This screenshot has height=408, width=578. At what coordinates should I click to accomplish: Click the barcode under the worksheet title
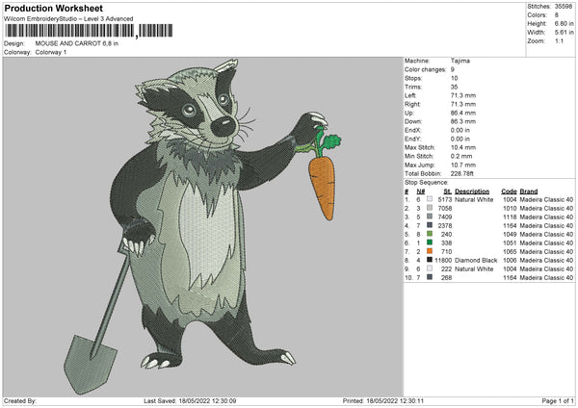click(89, 31)
